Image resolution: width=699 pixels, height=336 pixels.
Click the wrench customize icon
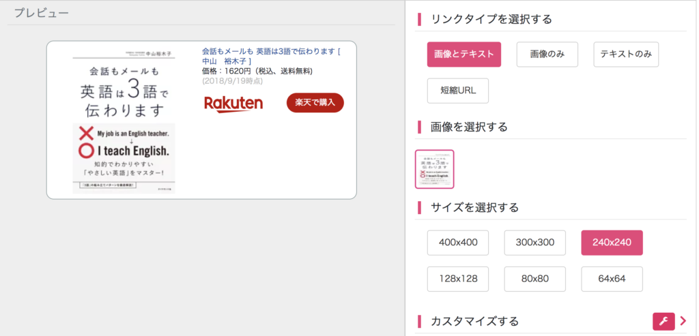point(664,321)
